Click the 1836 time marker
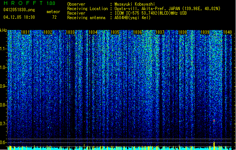 (138, 32)
